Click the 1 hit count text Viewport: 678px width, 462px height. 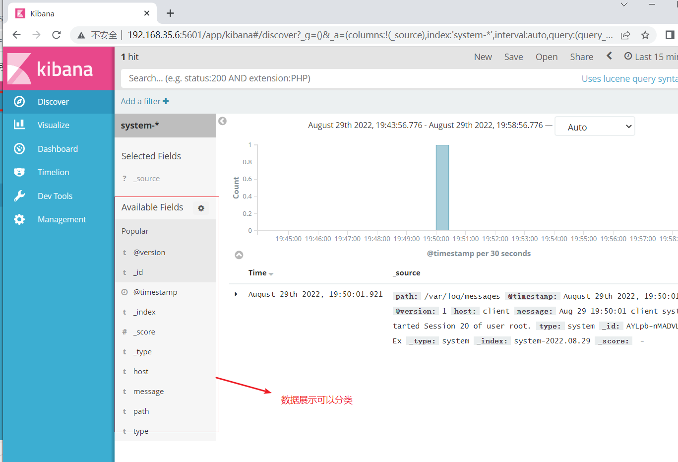(130, 57)
